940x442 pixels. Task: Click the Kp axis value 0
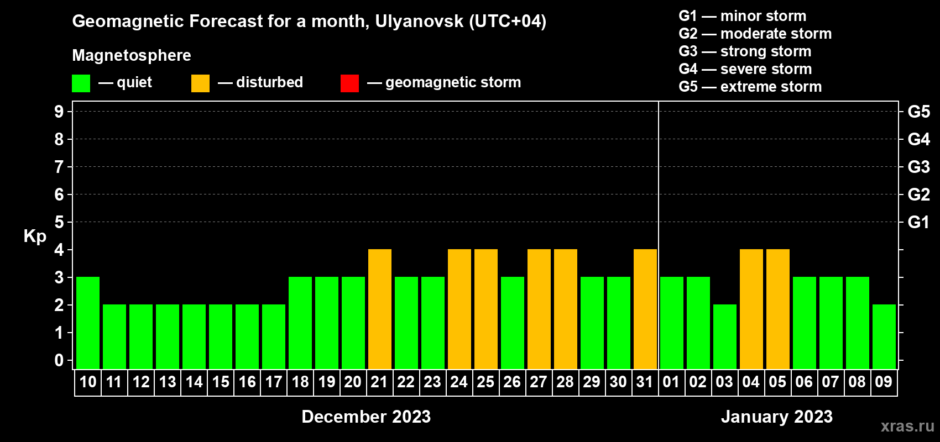tap(59, 360)
